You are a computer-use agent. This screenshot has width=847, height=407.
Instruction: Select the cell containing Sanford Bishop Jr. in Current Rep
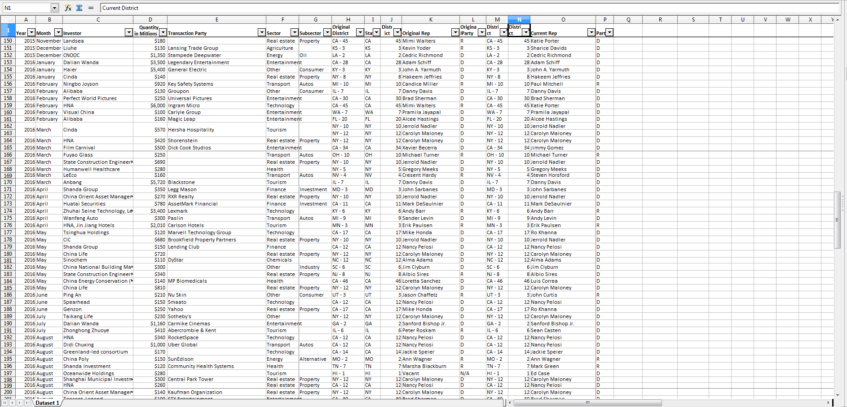coord(563,324)
